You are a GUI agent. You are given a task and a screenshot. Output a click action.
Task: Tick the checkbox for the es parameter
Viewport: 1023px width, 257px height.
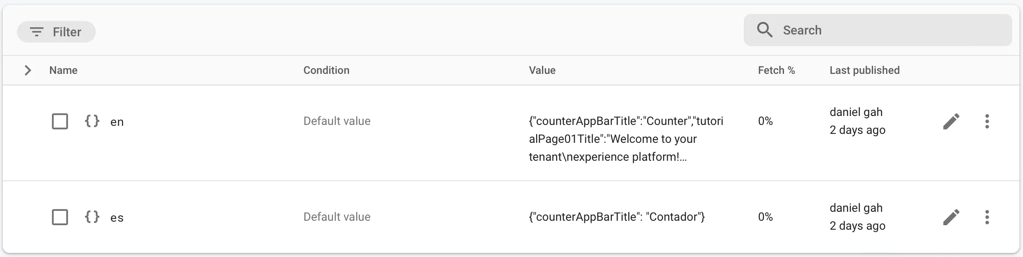click(60, 217)
